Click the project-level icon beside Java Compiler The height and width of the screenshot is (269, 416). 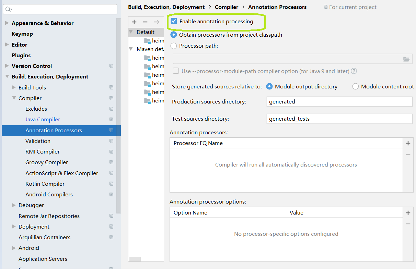[x=111, y=120]
